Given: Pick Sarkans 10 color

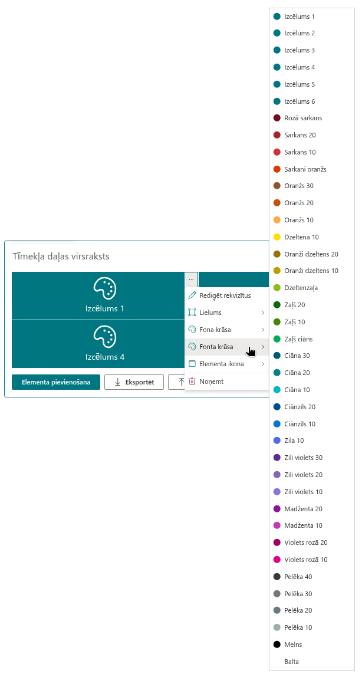Looking at the screenshot, I should 312,152.
